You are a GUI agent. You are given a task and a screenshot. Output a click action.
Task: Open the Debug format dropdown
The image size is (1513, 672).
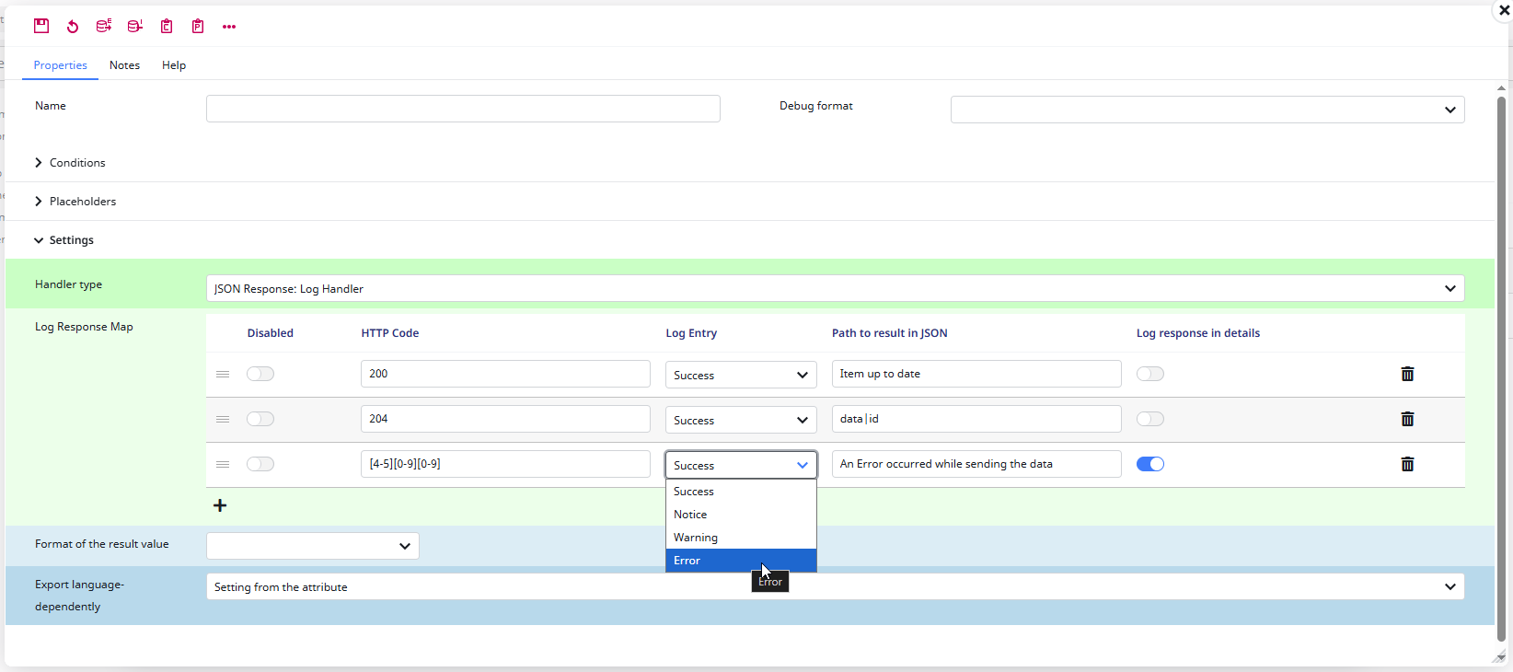point(1207,110)
